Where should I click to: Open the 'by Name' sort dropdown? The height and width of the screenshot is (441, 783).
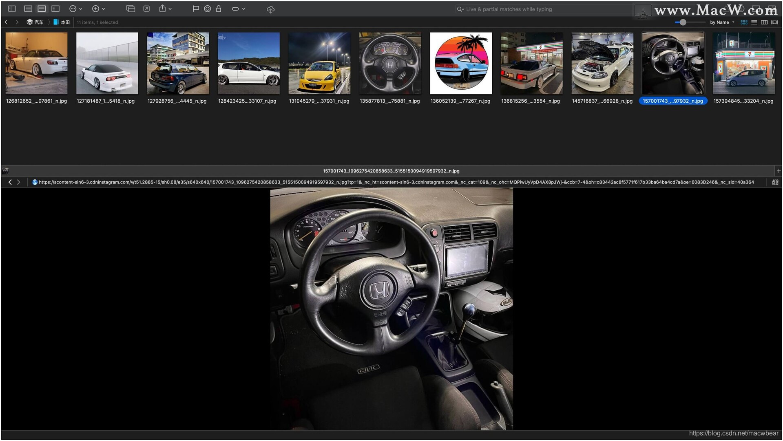tap(721, 22)
